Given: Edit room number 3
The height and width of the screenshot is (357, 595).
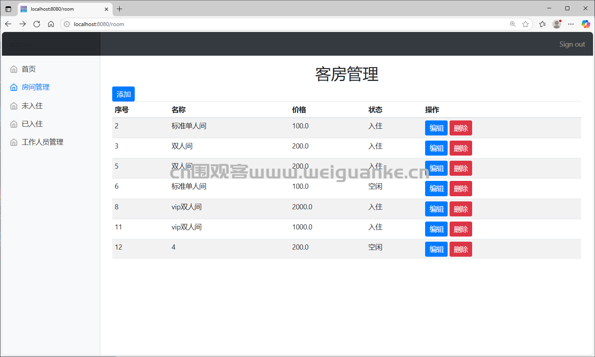Looking at the screenshot, I should click(x=436, y=148).
